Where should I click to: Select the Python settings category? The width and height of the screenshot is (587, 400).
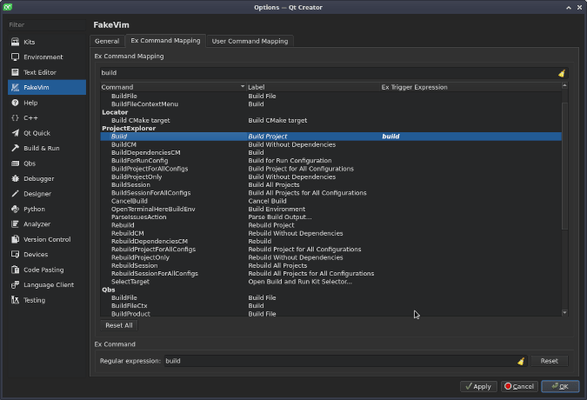click(x=34, y=209)
